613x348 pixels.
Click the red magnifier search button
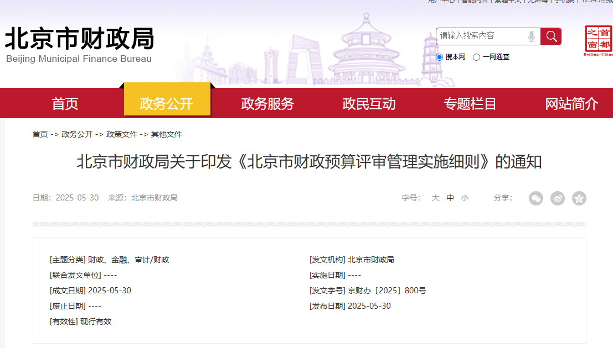pos(551,36)
